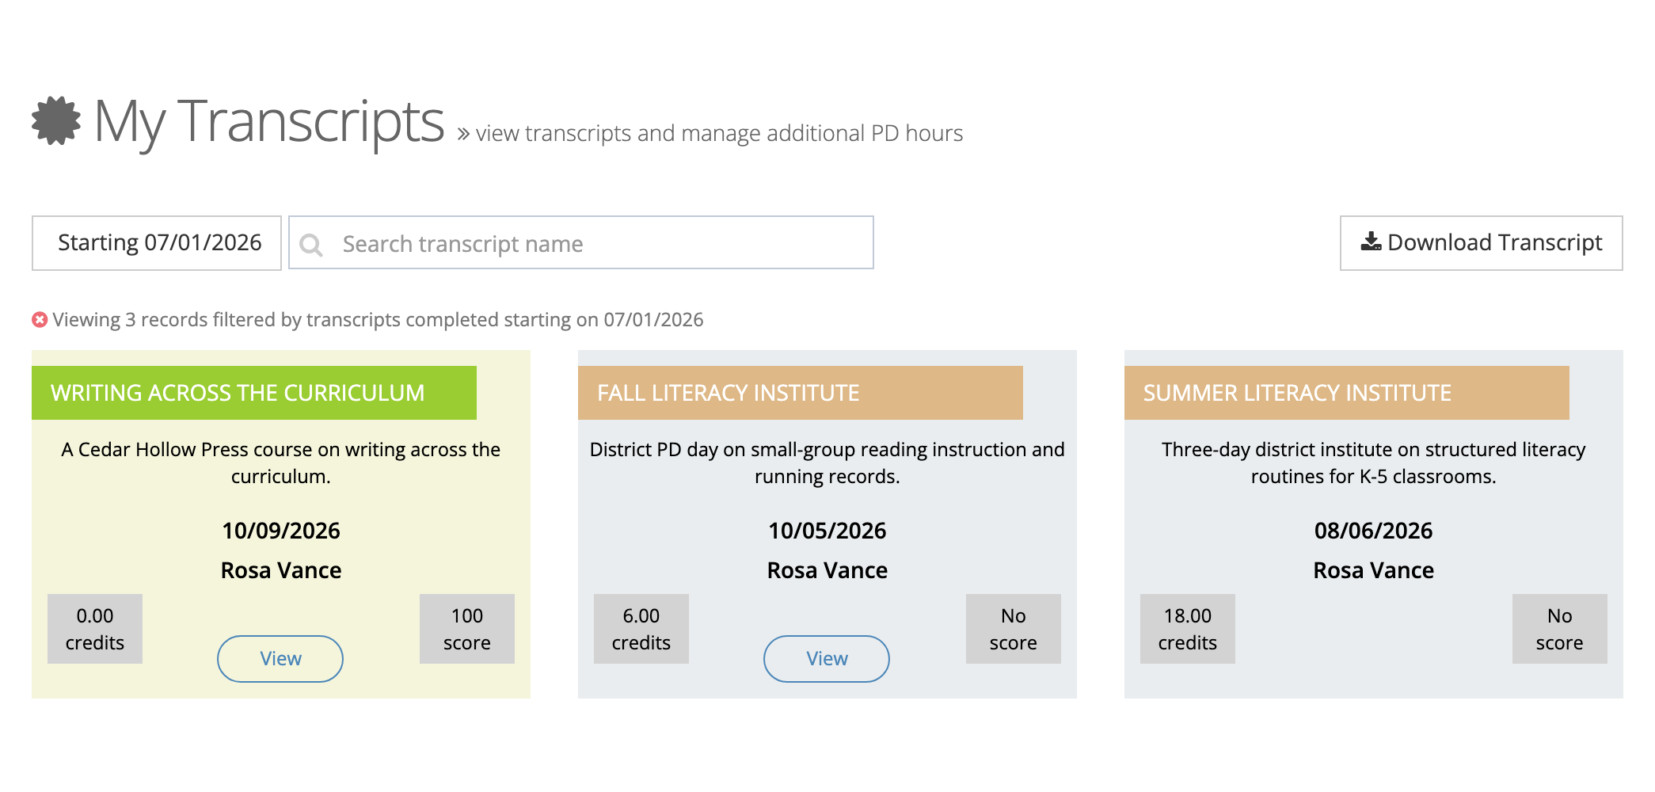Click the My Transcripts badge icon
The width and height of the screenshot is (1655, 792).
tap(56, 121)
